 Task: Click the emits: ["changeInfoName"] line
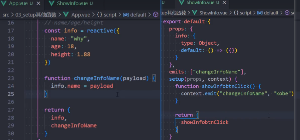[207, 72]
